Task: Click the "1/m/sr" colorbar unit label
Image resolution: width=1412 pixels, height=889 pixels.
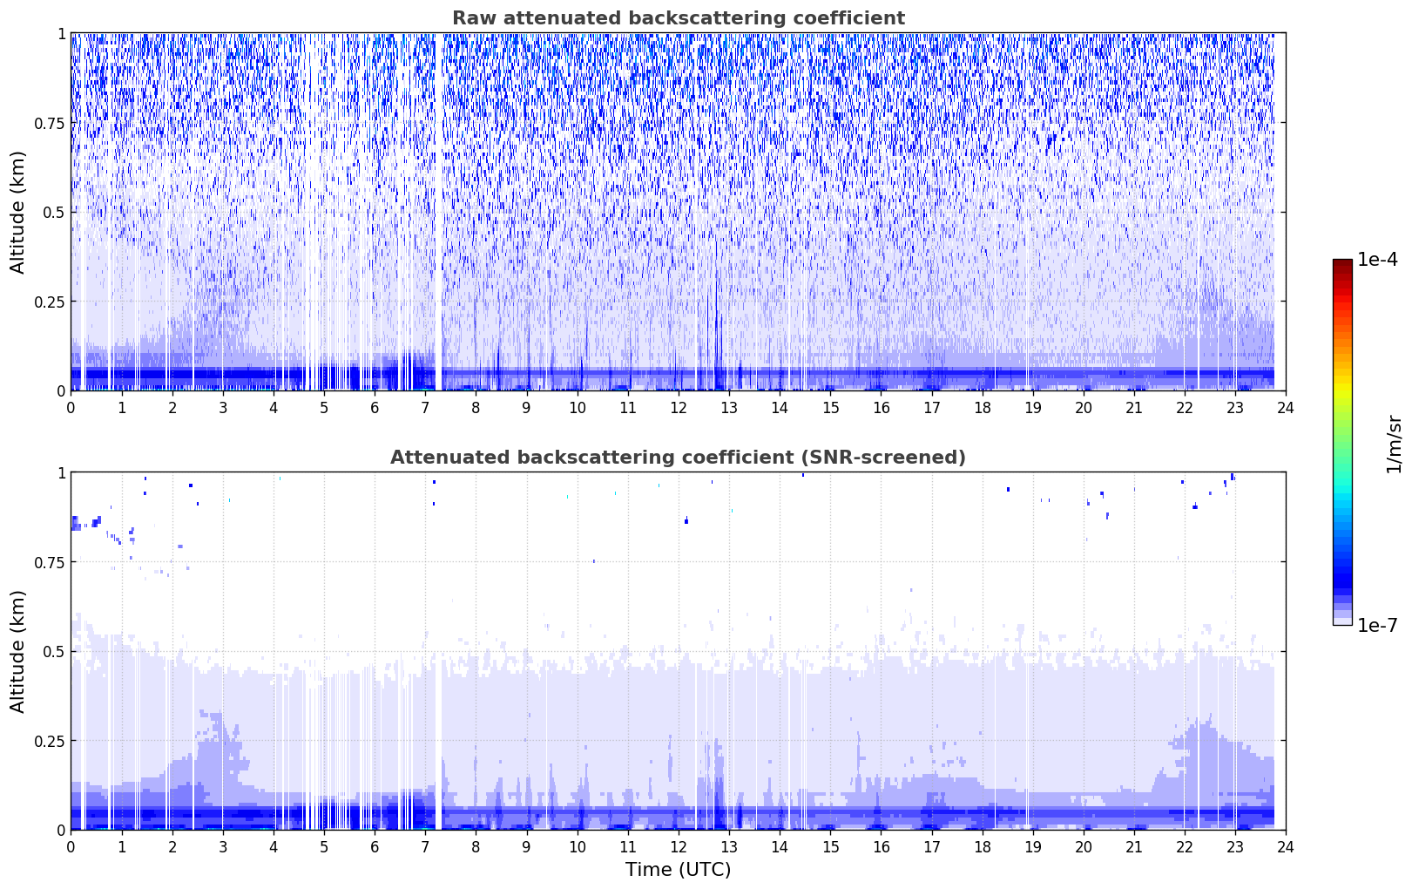Action: click(x=1394, y=444)
